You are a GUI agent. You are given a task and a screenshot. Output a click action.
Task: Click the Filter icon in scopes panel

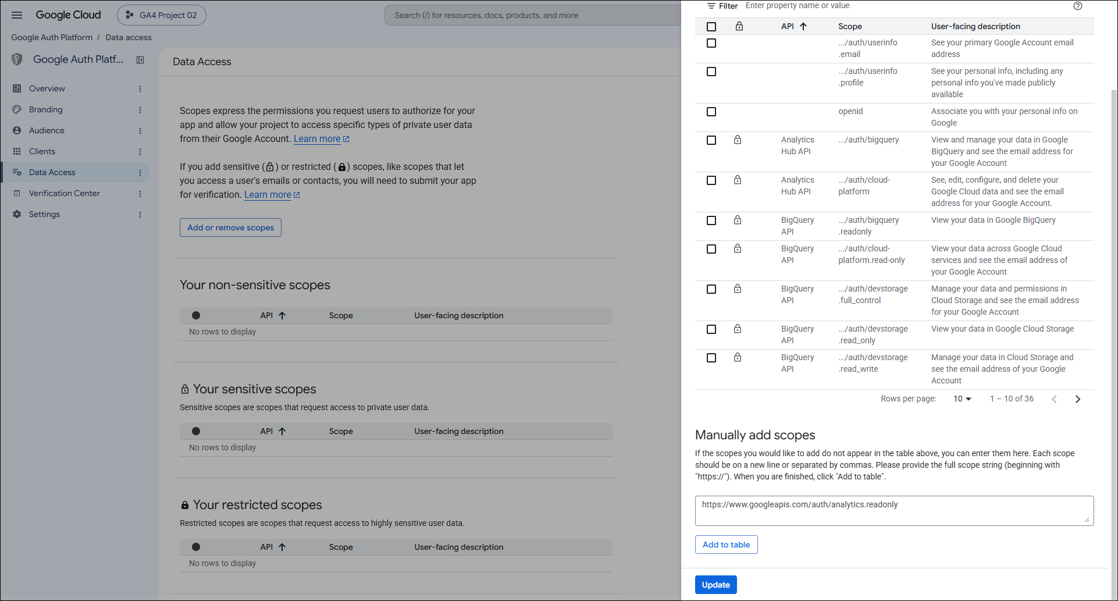point(711,6)
